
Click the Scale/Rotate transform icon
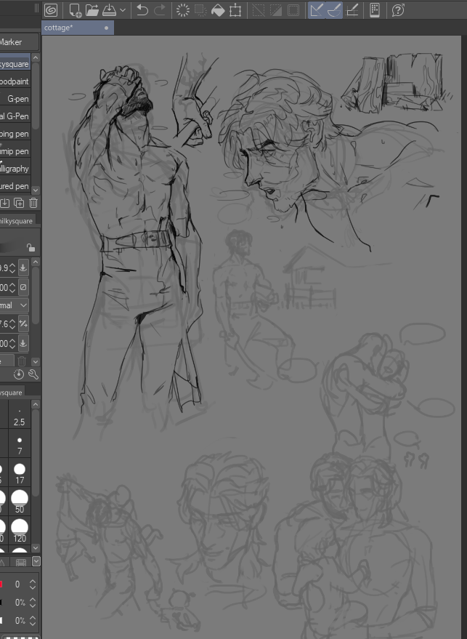[235, 10]
